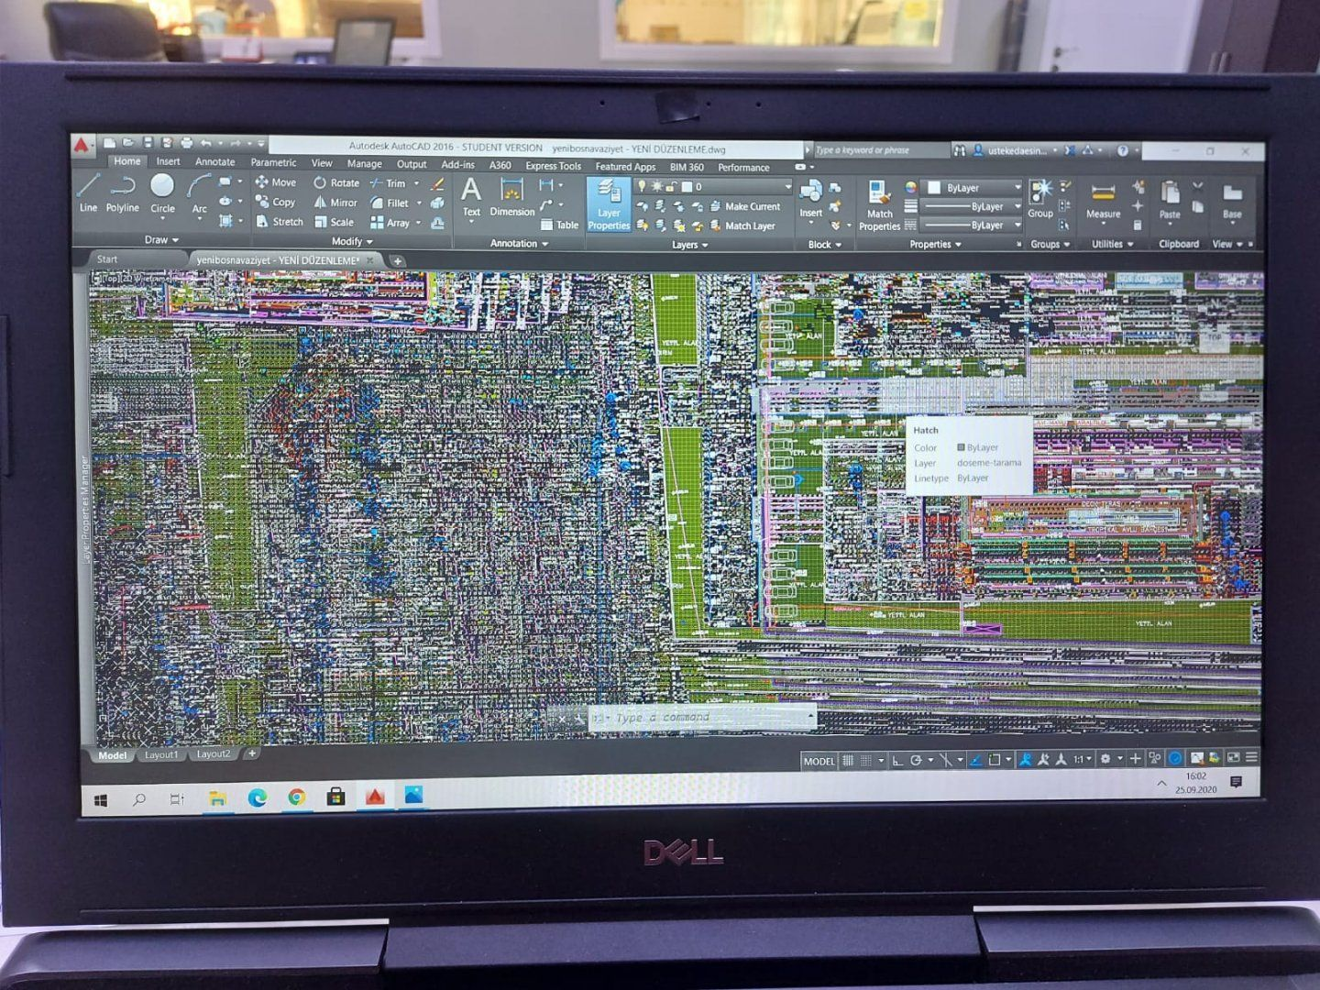The width and height of the screenshot is (1320, 990).
Task: Toggle isometric drafting in status bar
Action: pyautogui.click(x=945, y=760)
